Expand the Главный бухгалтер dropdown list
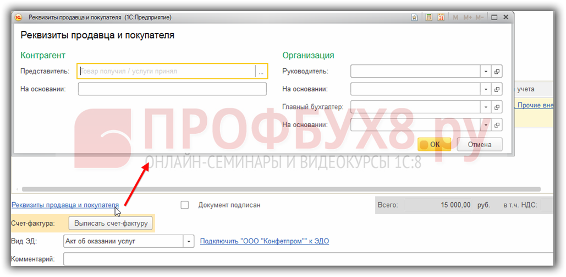566x277 pixels. click(x=486, y=107)
